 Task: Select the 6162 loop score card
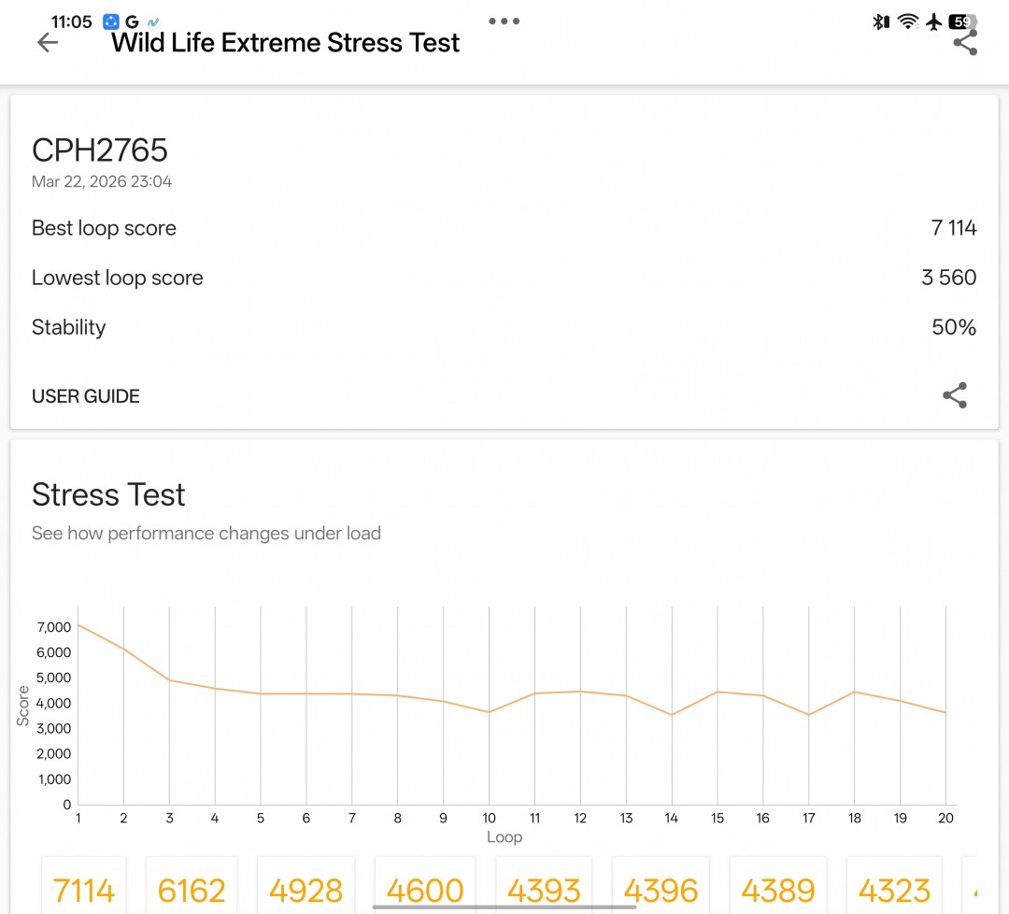click(x=191, y=890)
